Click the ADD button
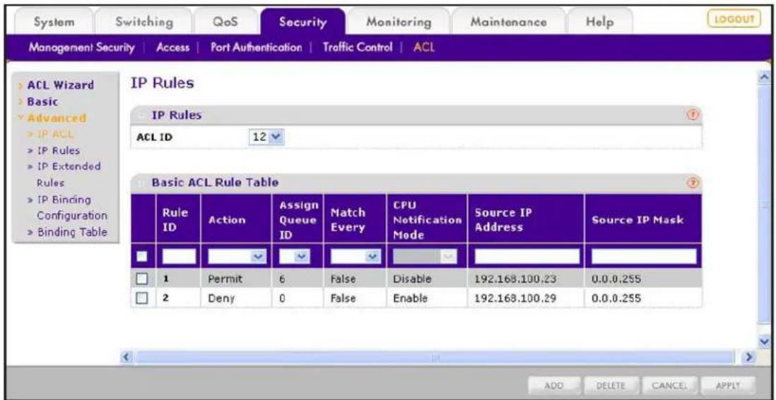 point(554,384)
